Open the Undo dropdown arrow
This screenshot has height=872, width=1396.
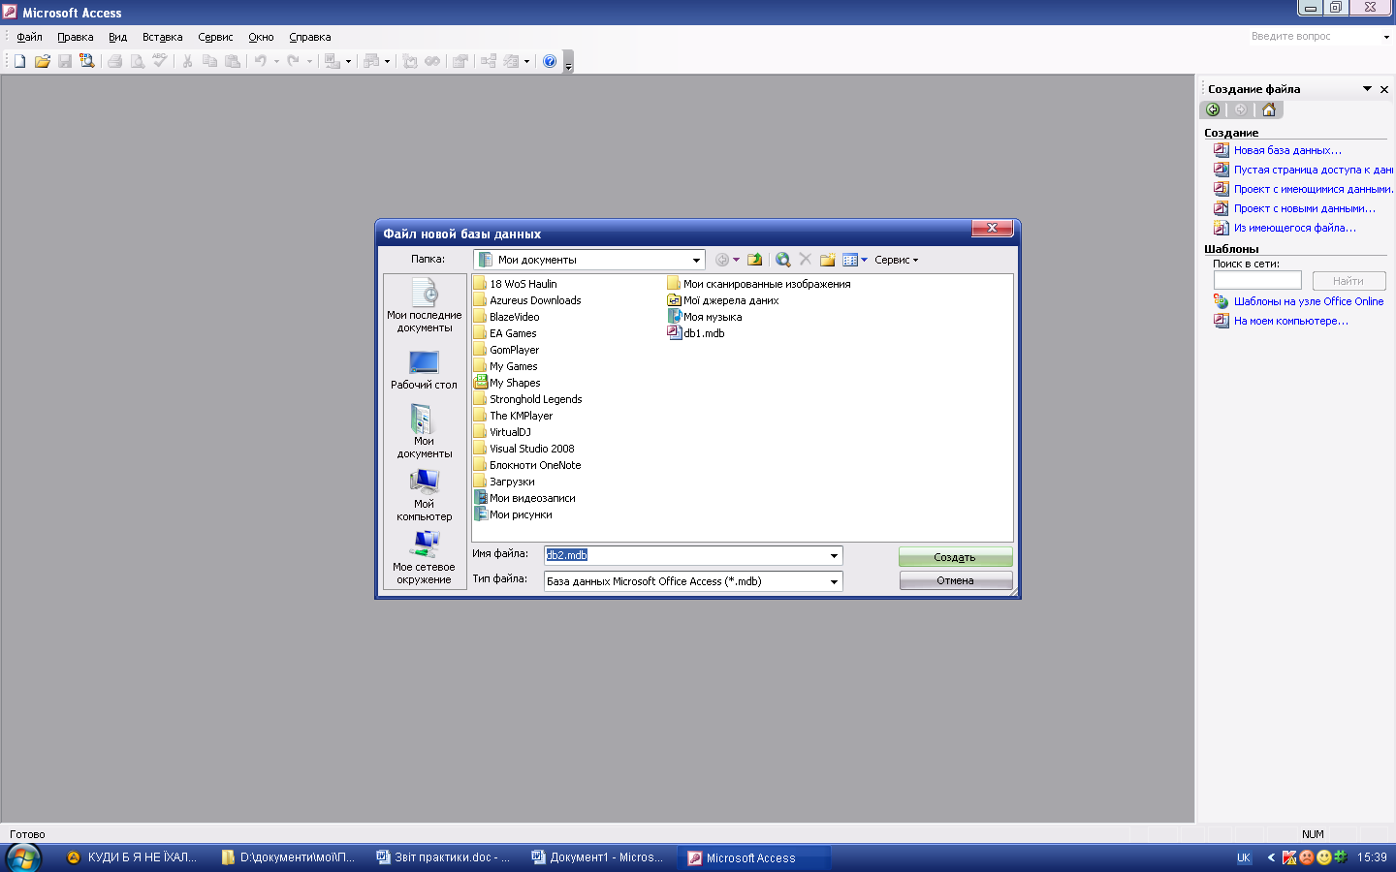point(276,61)
